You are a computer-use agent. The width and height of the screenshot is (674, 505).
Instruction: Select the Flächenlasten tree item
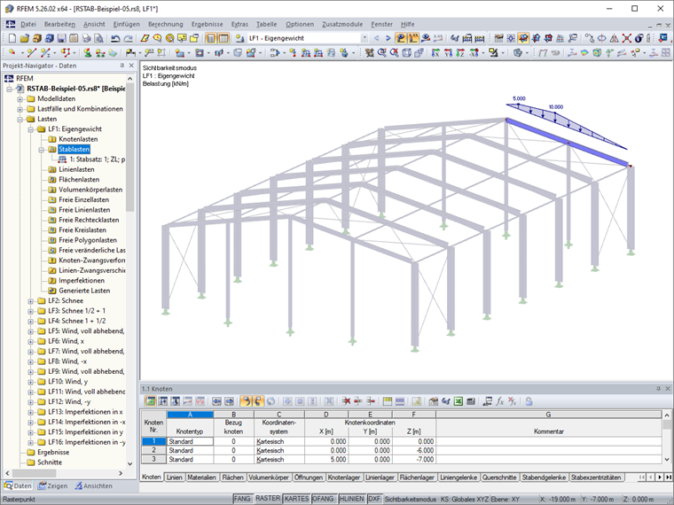(79, 180)
